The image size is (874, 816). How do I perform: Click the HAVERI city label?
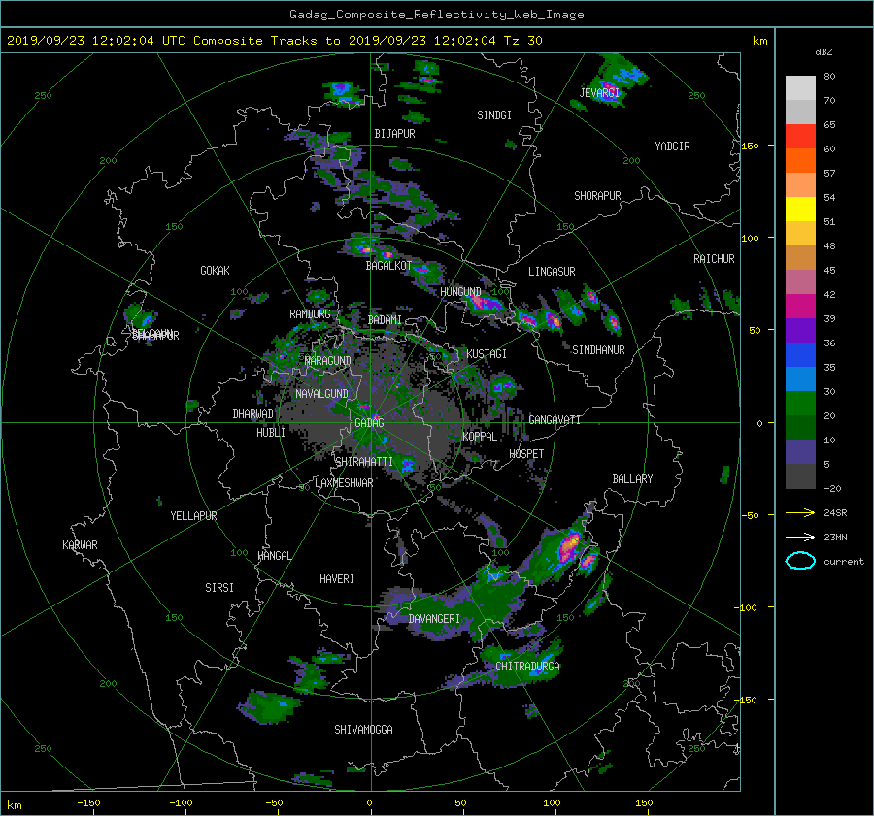pos(337,579)
